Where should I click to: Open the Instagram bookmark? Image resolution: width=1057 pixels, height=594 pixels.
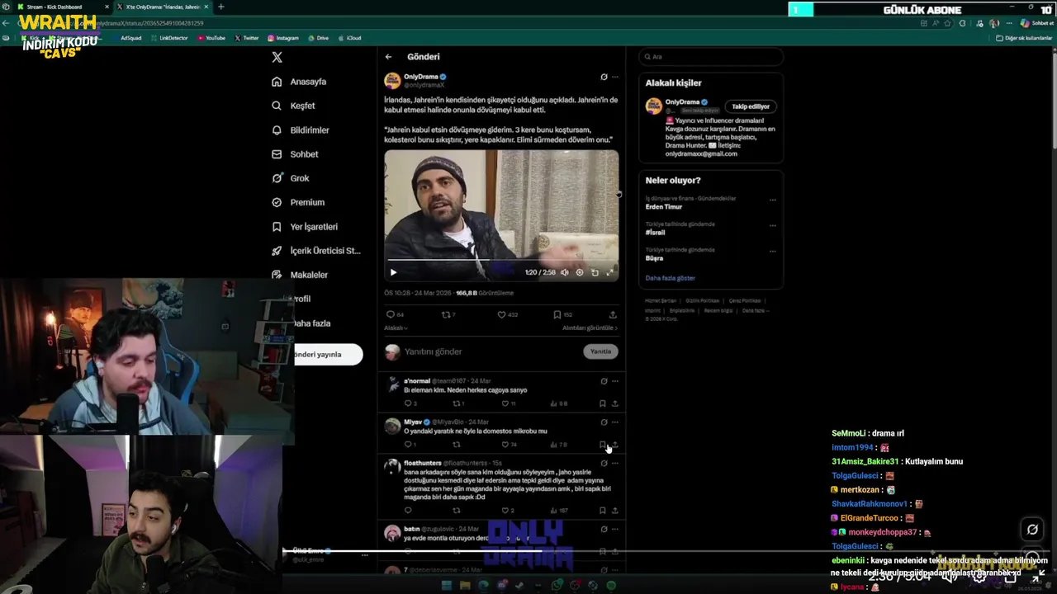coord(283,38)
